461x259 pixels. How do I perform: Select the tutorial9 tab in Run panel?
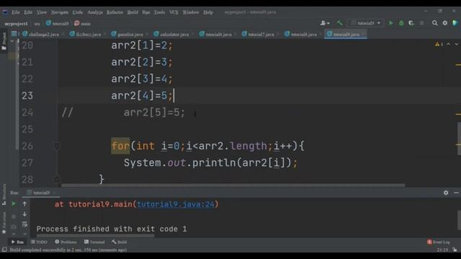40,193
